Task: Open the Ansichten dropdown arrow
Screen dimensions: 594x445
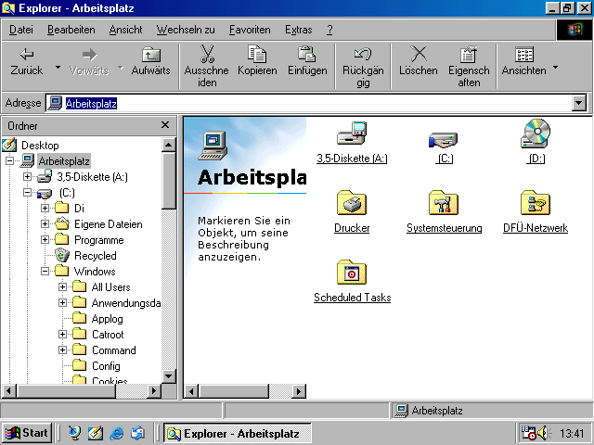Action: [555, 68]
